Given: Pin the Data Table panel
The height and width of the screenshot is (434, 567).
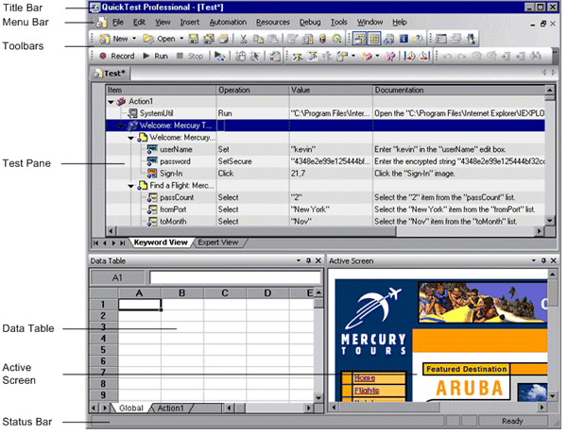Looking at the screenshot, I should click(308, 260).
